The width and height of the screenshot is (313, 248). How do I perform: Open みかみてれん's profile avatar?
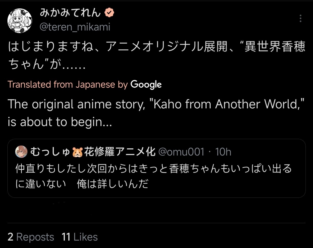click(x=19, y=21)
